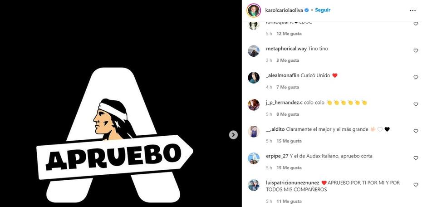Open karolcariolaoliva username link
Image resolution: width=422 pixels, height=207 pixels.
pyautogui.click(x=284, y=10)
